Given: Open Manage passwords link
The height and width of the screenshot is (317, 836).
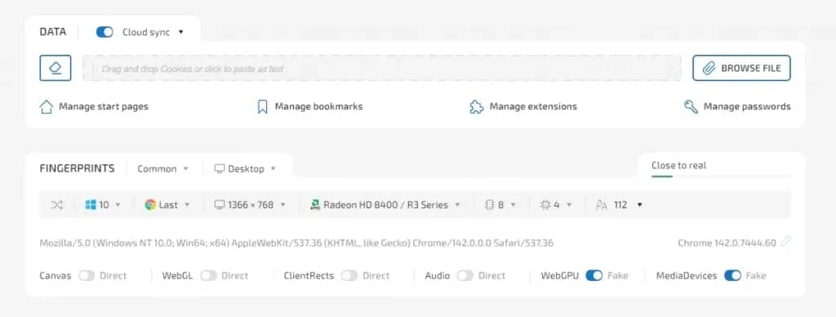Looking at the screenshot, I should click(x=737, y=107).
